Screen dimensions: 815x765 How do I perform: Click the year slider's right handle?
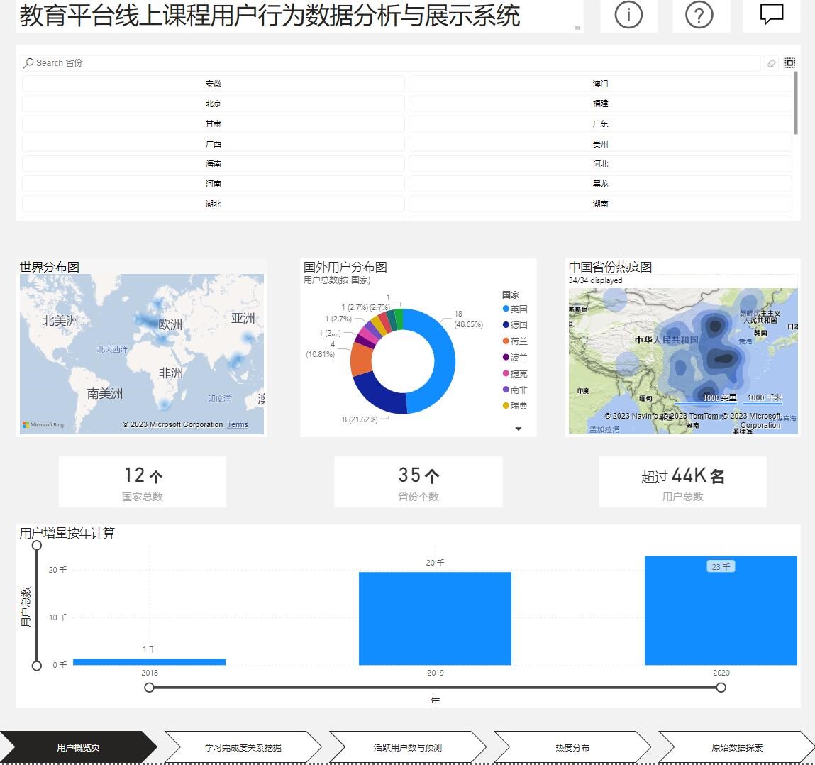pyautogui.click(x=721, y=687)
